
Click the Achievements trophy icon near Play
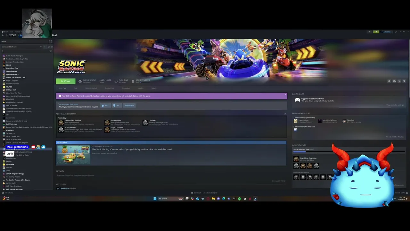click(x=133, y=81)
